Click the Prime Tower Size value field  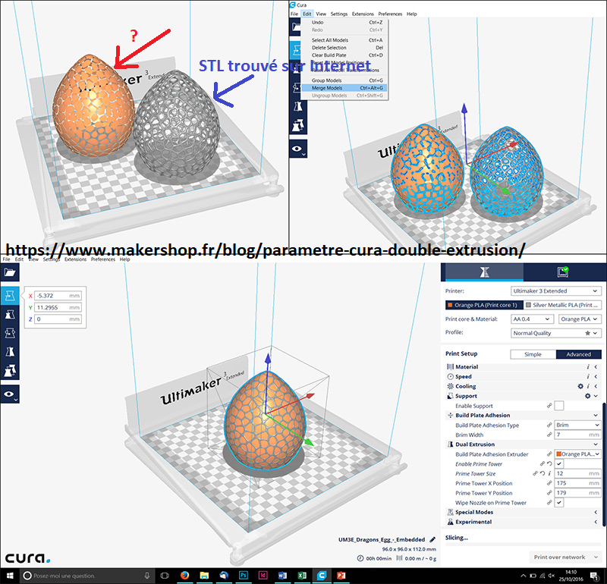(577, 473)
